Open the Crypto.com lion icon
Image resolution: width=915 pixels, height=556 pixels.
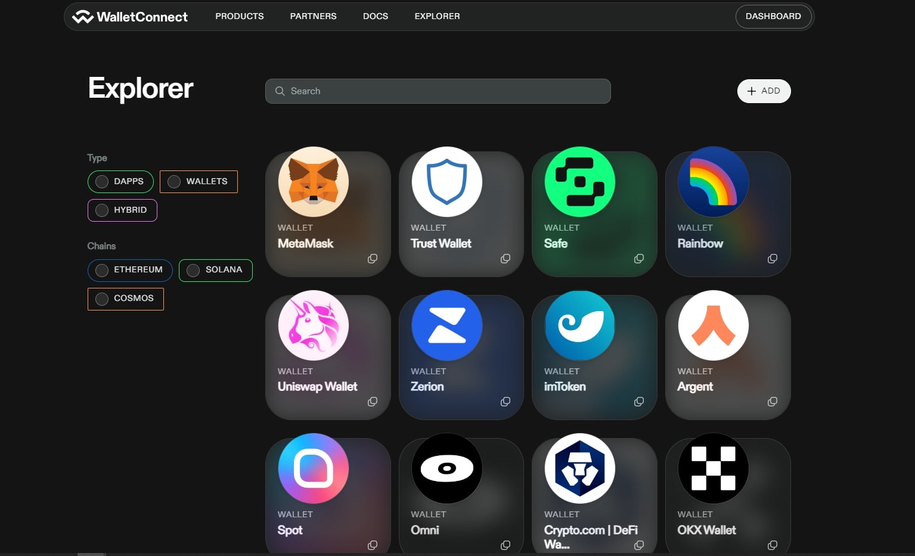tap(580, 468)
